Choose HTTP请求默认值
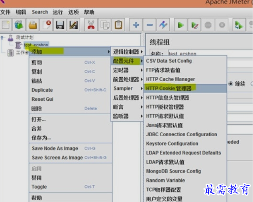 pyautogui.click(x=185, y=116)
